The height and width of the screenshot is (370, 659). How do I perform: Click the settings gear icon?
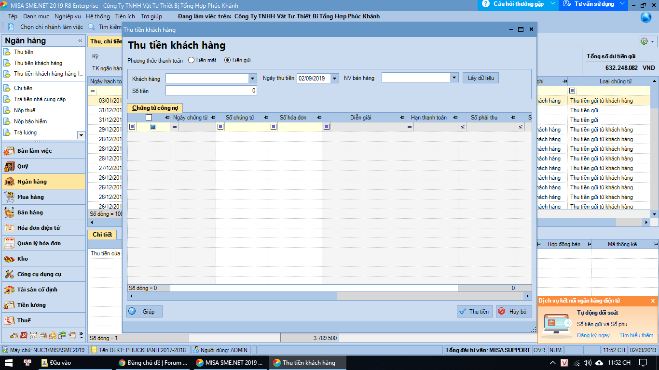644,41
